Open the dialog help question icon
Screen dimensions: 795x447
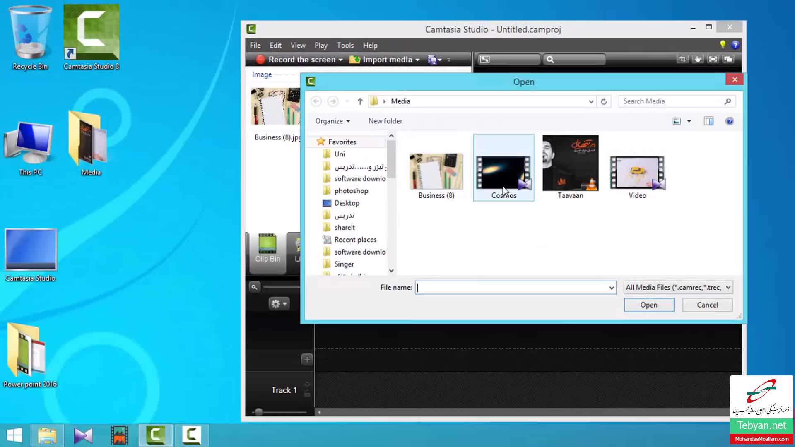click(x=730, y=121)
